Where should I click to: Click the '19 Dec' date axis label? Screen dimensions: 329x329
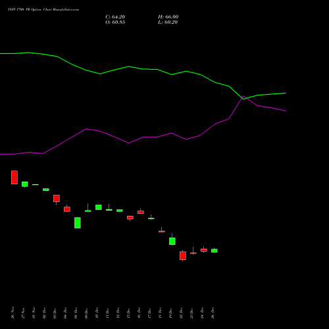(x=170, y=313)
